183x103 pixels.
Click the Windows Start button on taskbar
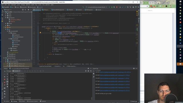click(x=180, y=1)
